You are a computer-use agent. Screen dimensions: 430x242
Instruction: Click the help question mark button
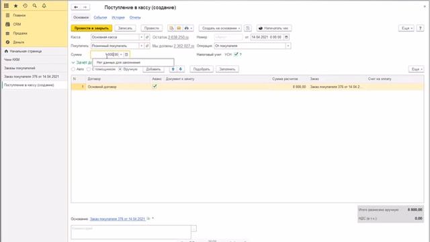pos(420,28)
